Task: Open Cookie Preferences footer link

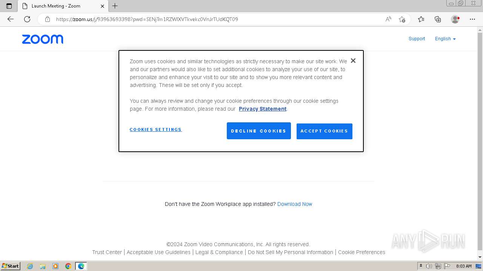Action: click(x=361, y=252)
